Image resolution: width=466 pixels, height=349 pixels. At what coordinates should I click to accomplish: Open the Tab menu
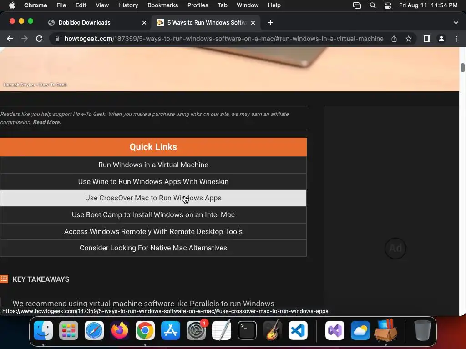[x=222, y=5]
